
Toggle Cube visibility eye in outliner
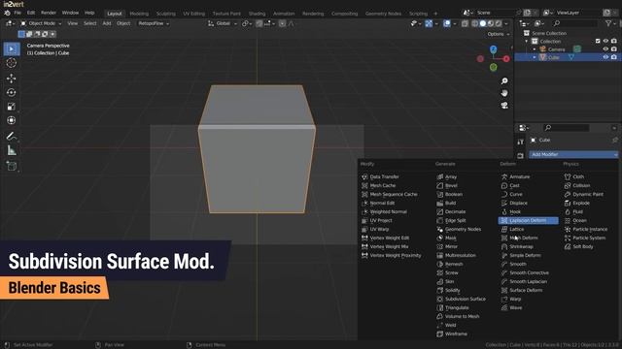(x=605, y=58)
